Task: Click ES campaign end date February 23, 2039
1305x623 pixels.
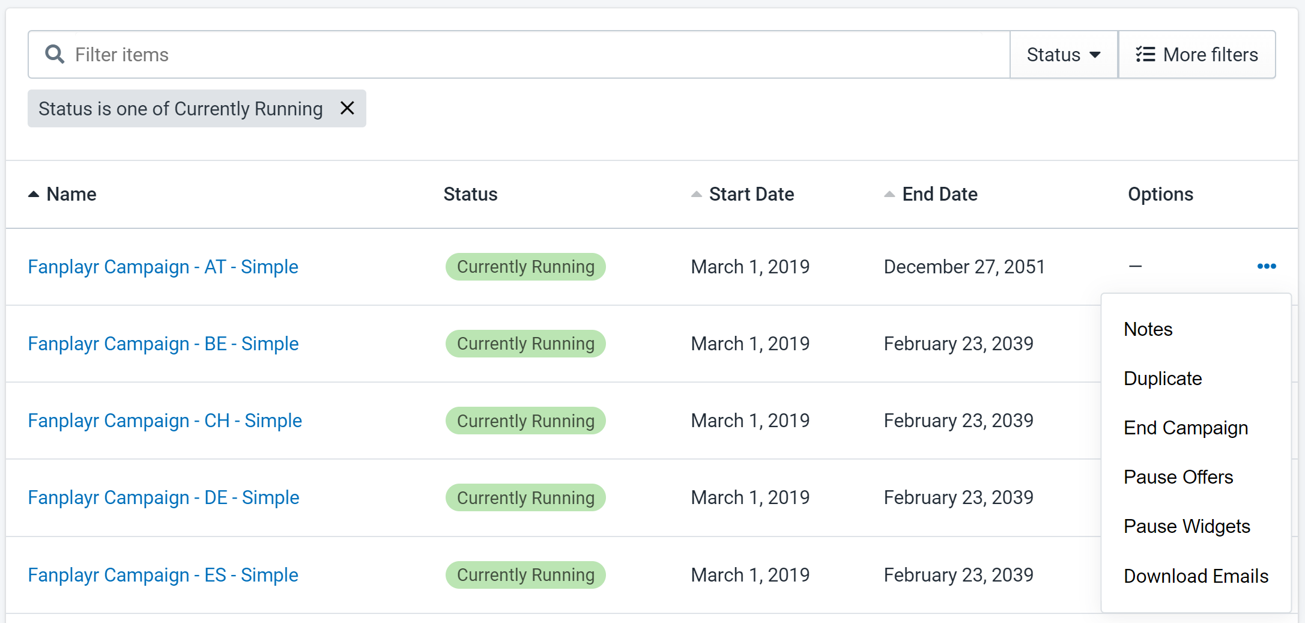Action: pos(958,575)
